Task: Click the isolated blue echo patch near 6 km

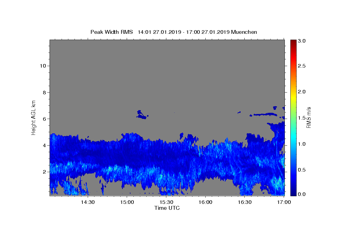Action: [x=142, y=115]
